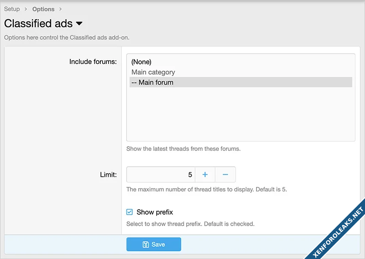Click the plus icon to increase Limit

pyautogui.click(x=205, y=174)
